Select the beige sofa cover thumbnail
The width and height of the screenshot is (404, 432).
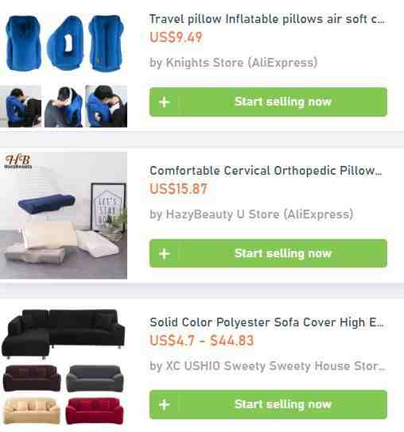coord(32,411)
